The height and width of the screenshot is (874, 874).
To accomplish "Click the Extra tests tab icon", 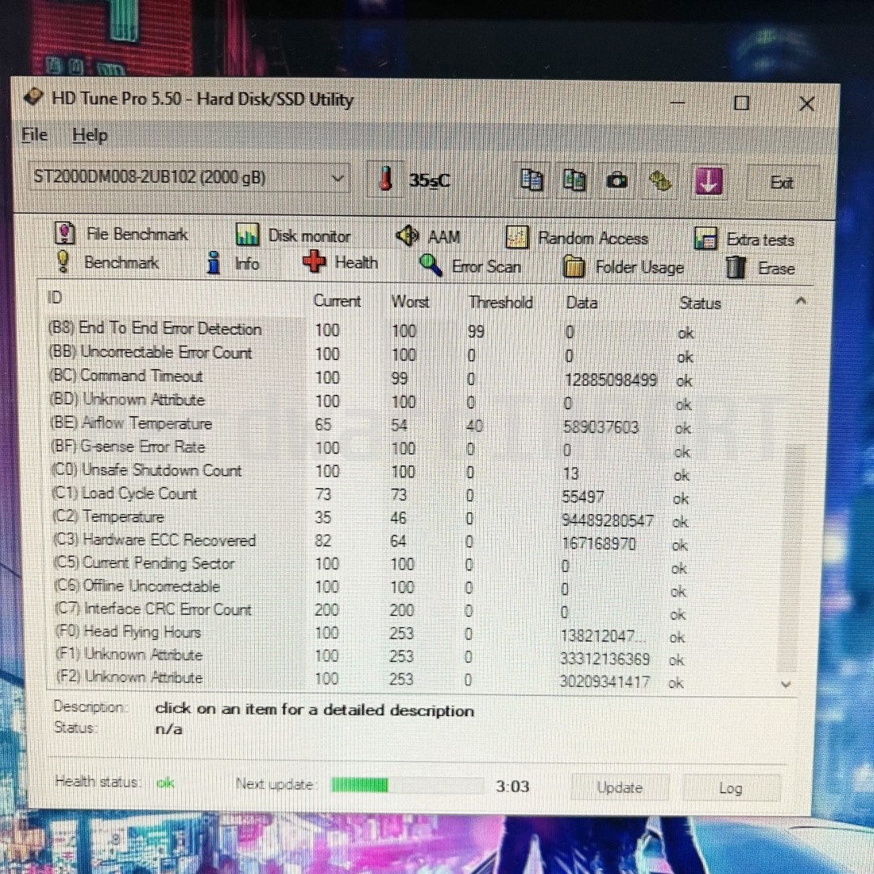I will tap(705, 239).
